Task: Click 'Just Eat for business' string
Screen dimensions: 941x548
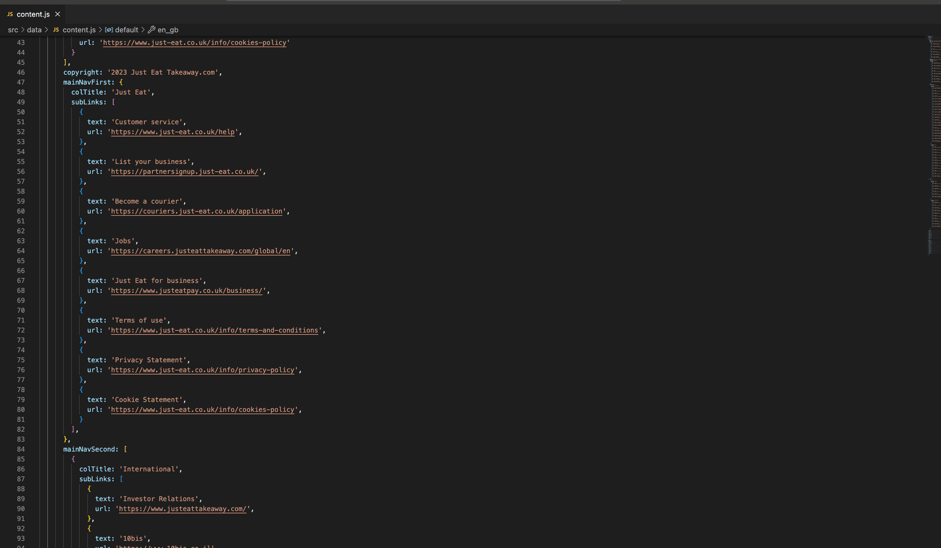Action: tap(157, 281)
